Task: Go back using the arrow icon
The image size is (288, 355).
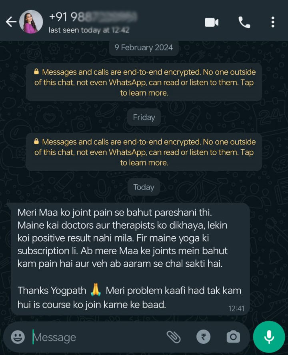Action: click(11, 22)
